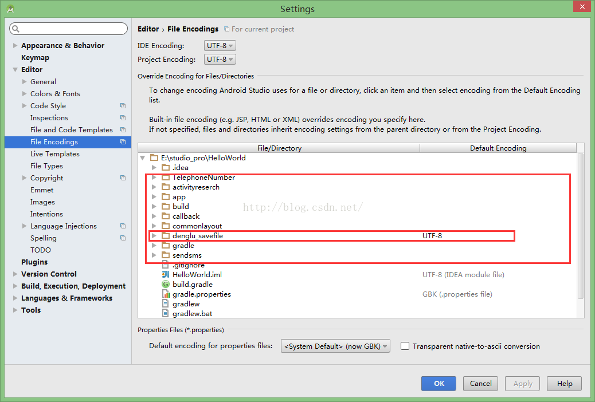Select File Types in the sidebar
595x402 pixels.
tap(46, 166)
